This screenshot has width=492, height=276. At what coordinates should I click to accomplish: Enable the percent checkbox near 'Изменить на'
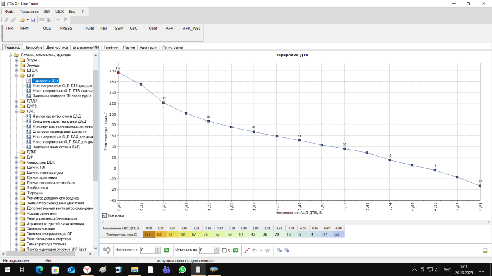224,250
